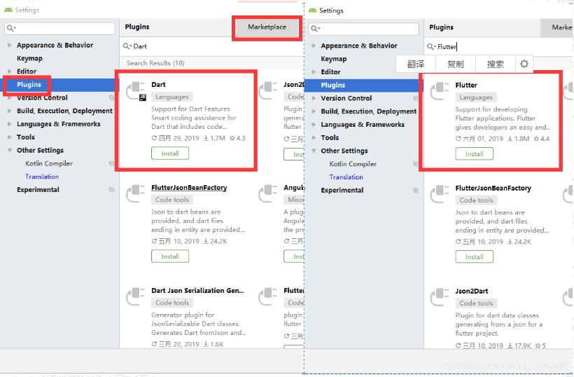Screen dimensions: 574x377
Task: Open FlutterJsonBeanFactory link in left window
Action: 189,188
